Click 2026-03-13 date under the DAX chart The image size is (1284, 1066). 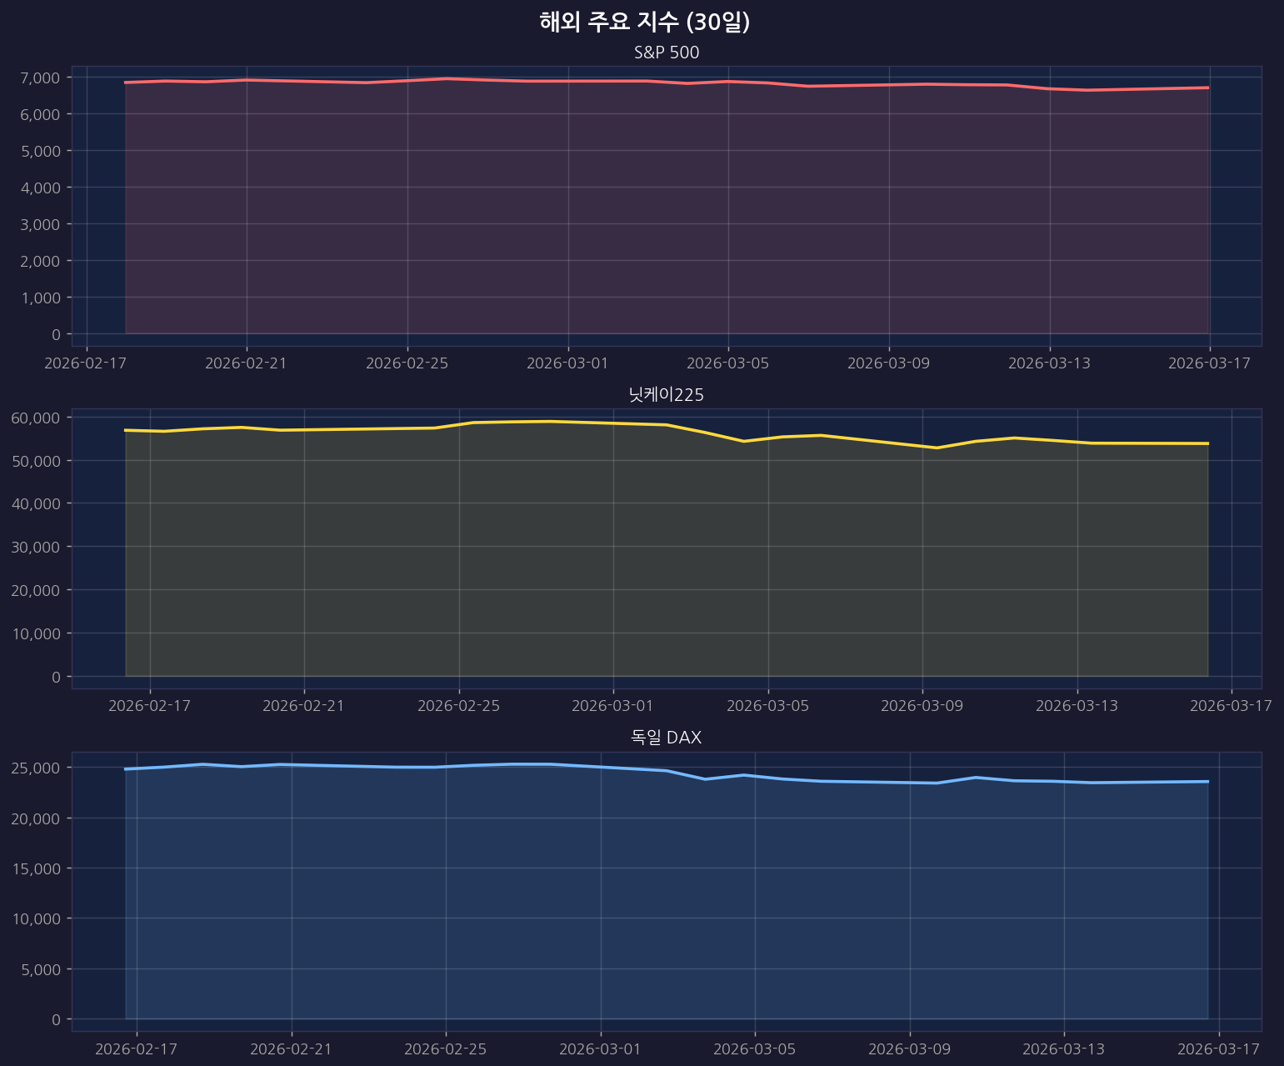click(1064, 1048)
